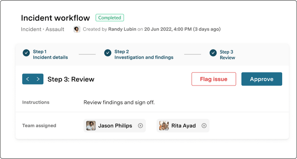Go to previous step using left chevron
This screenshot has height=159, width=297.
(27, 79)
